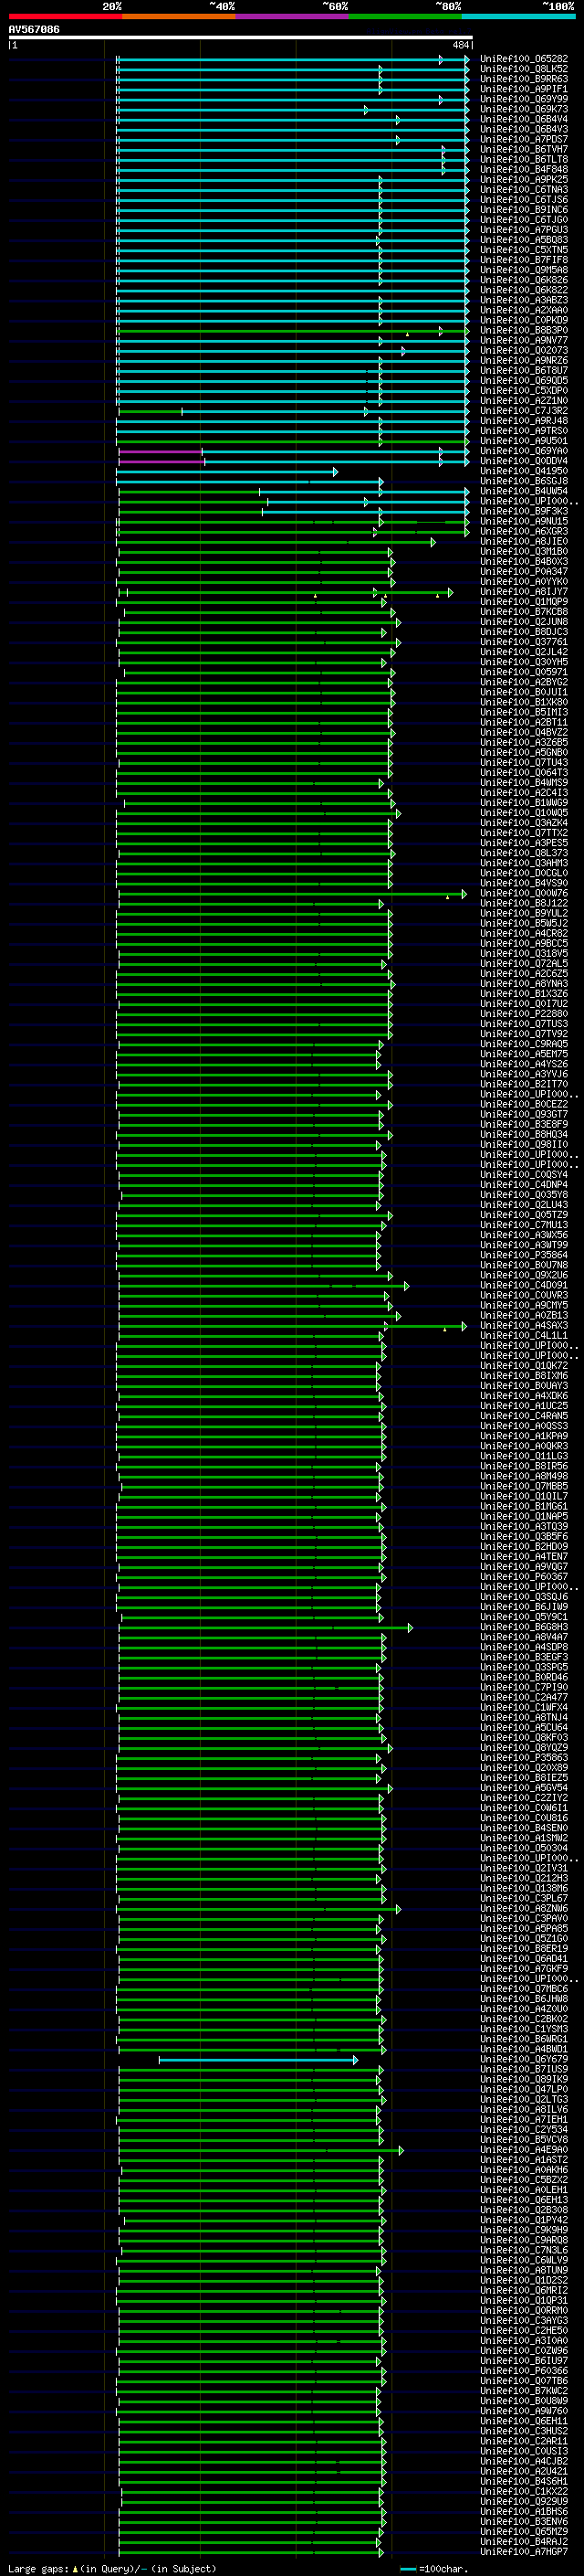Click short cyan alignment bar for Q6Y679
Viewport: 584px width, 2576px height.
[x=257, y=2060]
